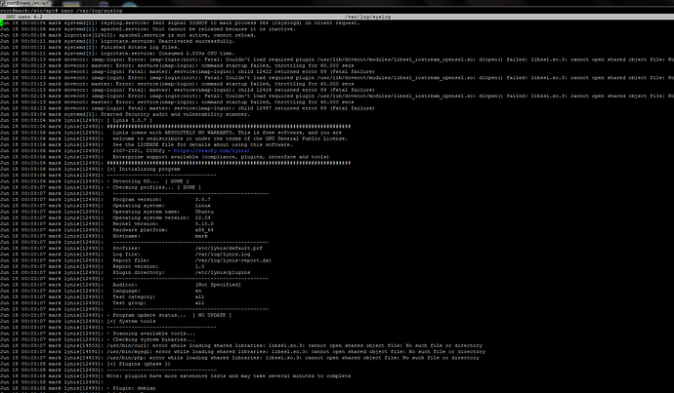The width and height of the screenshot is (674, 393).
Task: Click the 'Checking system binaries...' line
Action: 150,339
